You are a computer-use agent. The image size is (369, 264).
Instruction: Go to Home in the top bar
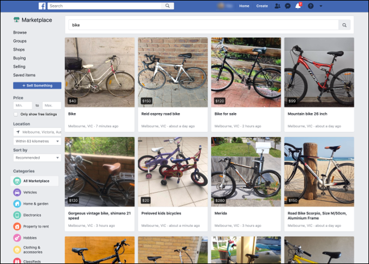pos(244,6)
